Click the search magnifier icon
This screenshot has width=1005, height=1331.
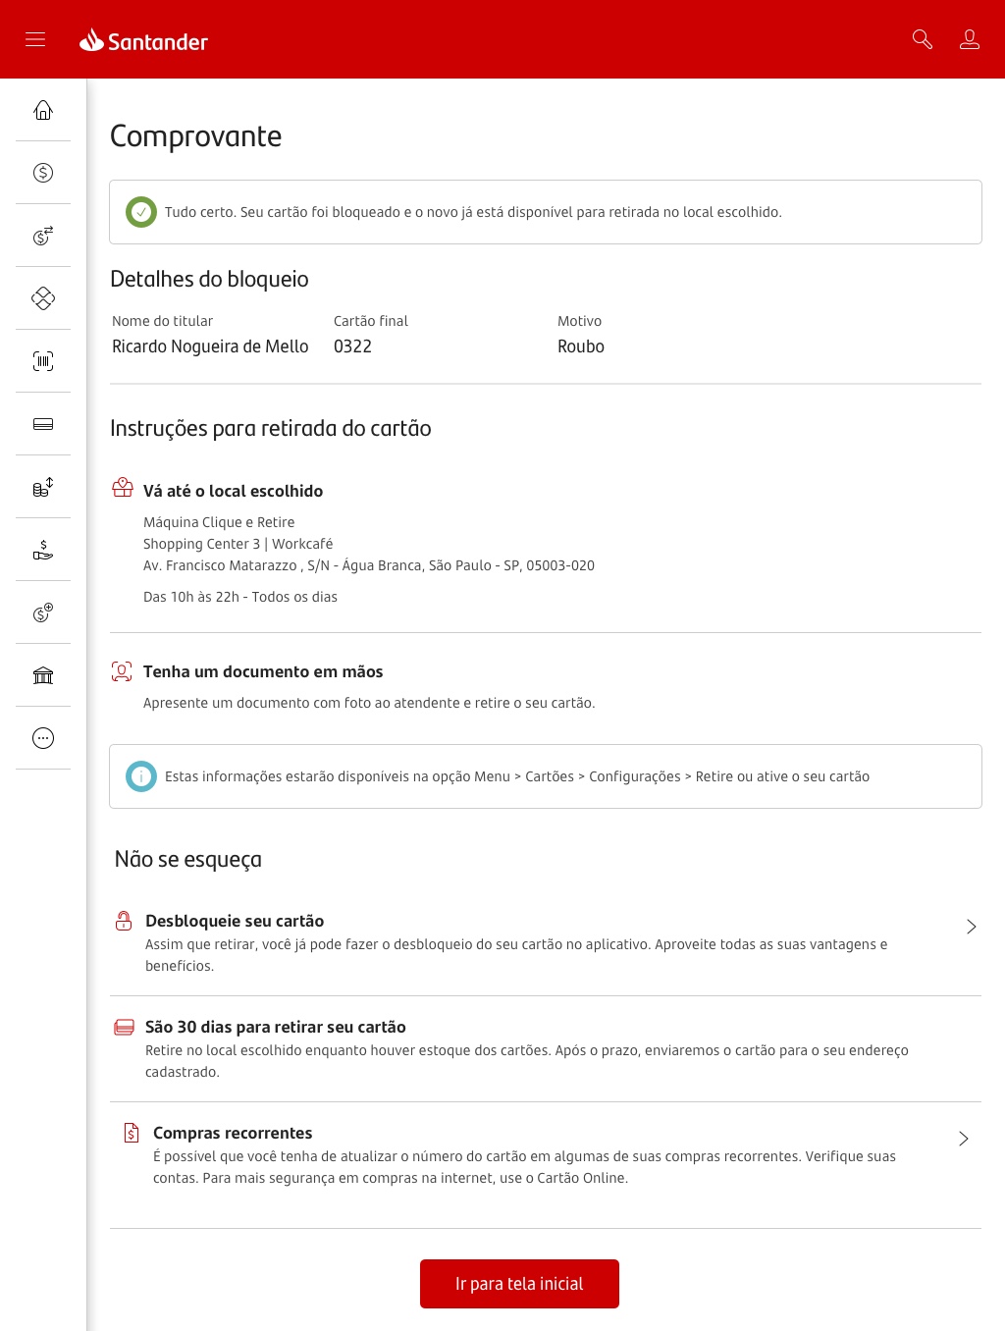(923, 39)
